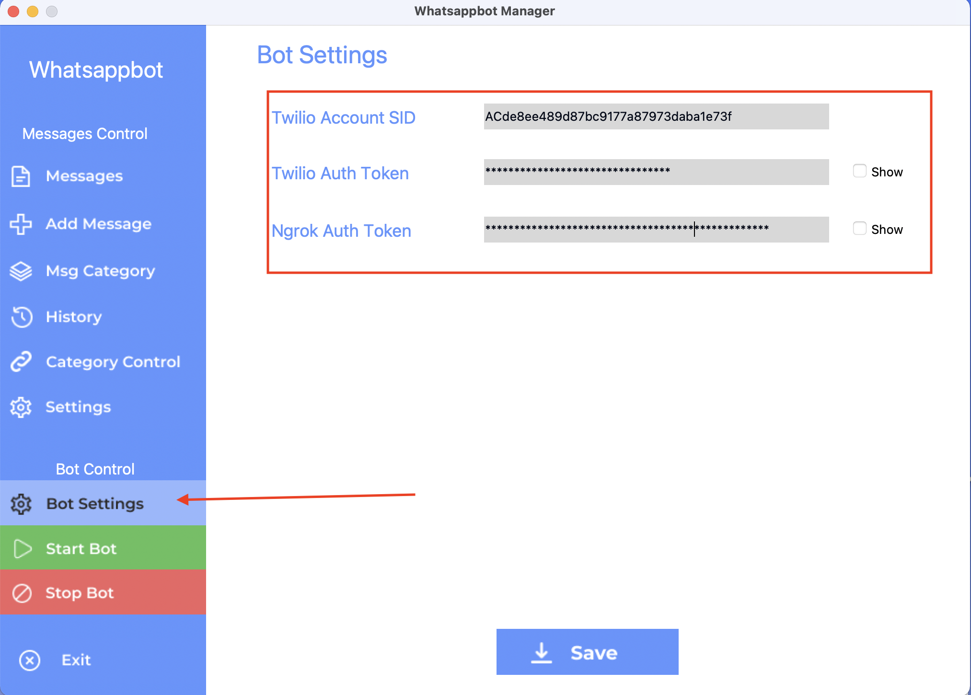The width and height of the screenshot is (971, 695).
Task: Click the Bot Control section header
Action: point(95,469)
